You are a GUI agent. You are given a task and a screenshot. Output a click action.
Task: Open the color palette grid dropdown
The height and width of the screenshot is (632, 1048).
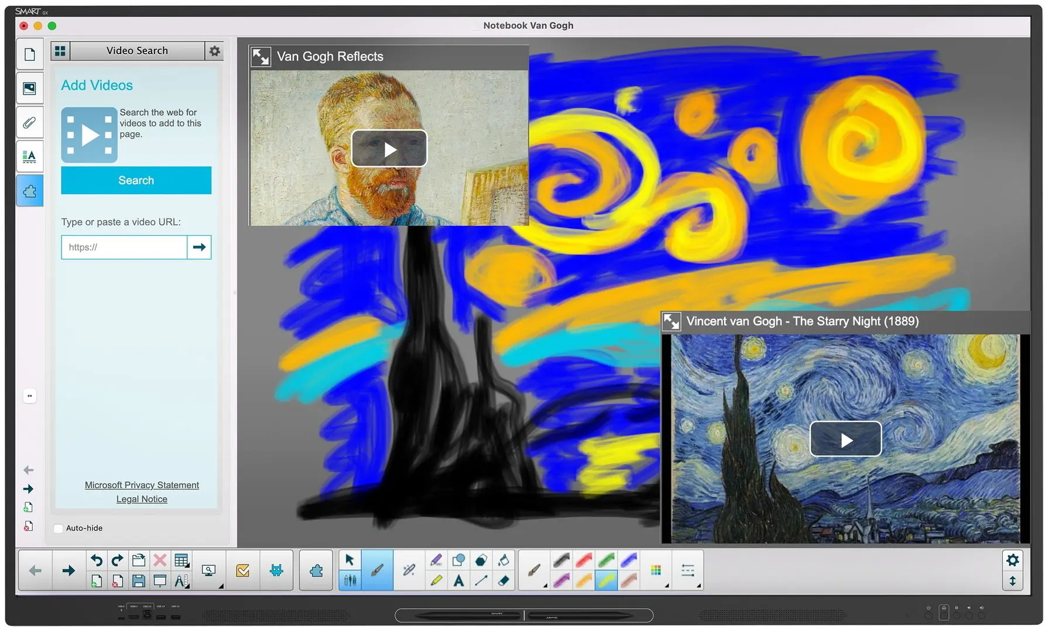pyautogui.click(x=656, y=570)
